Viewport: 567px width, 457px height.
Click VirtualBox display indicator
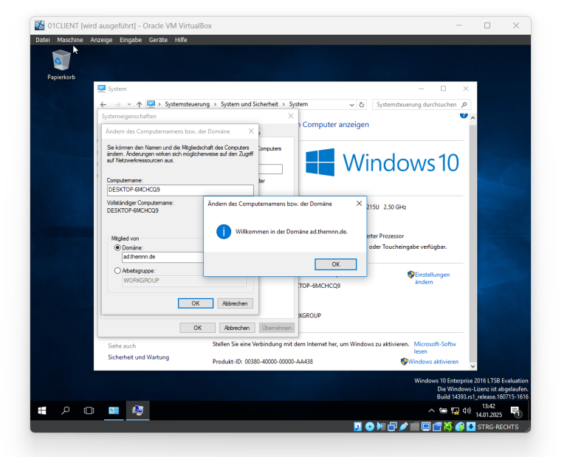click(x=426, y=427)
